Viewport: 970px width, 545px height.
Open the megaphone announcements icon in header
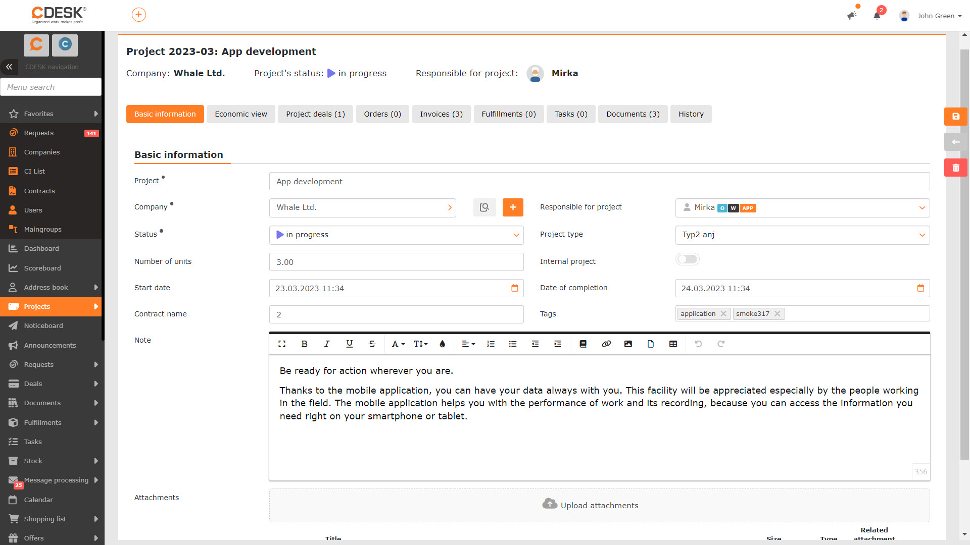[852, 15]
